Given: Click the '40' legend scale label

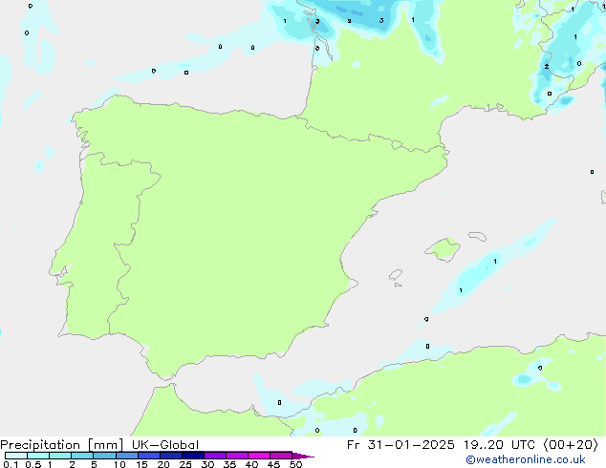Looking at the screenshot, I should pyautogui.click(x=251, y=464).
